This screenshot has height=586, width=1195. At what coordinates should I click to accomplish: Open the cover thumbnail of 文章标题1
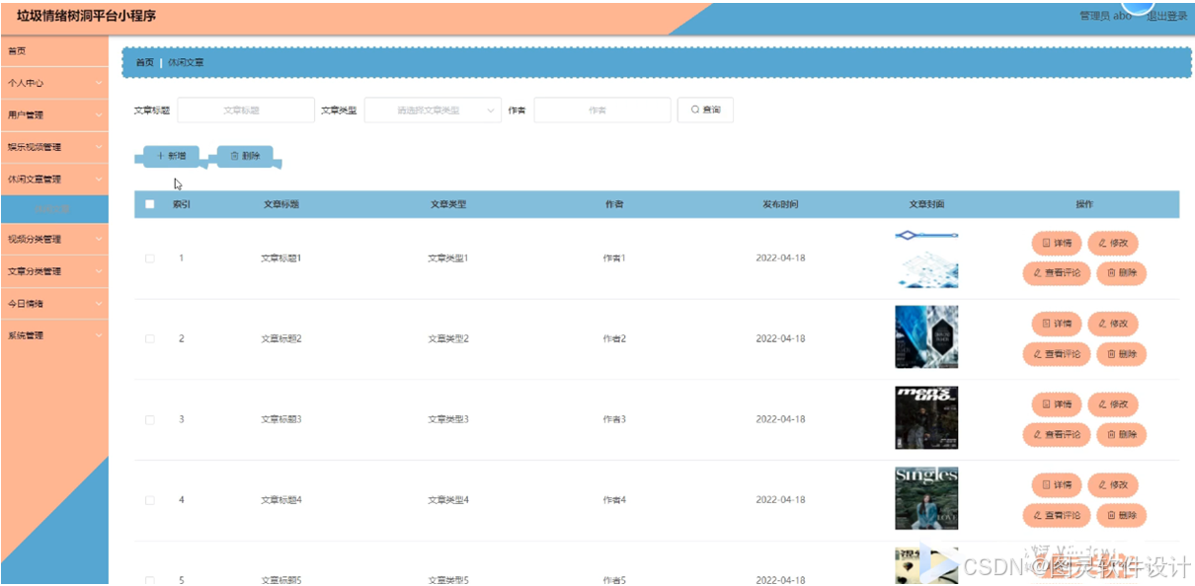tap(926, 258)
